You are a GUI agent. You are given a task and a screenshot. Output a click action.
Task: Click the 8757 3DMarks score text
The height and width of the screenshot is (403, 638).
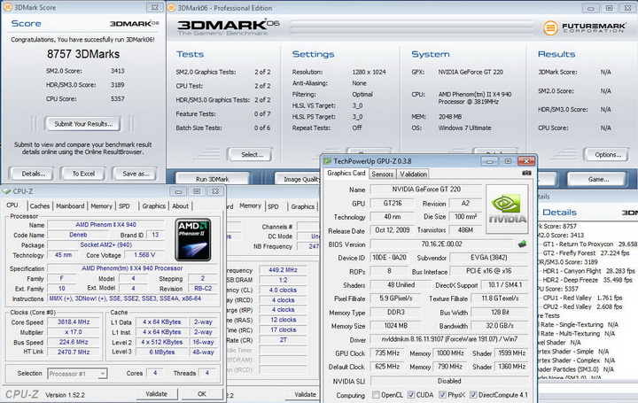click(x=83, y=54)
